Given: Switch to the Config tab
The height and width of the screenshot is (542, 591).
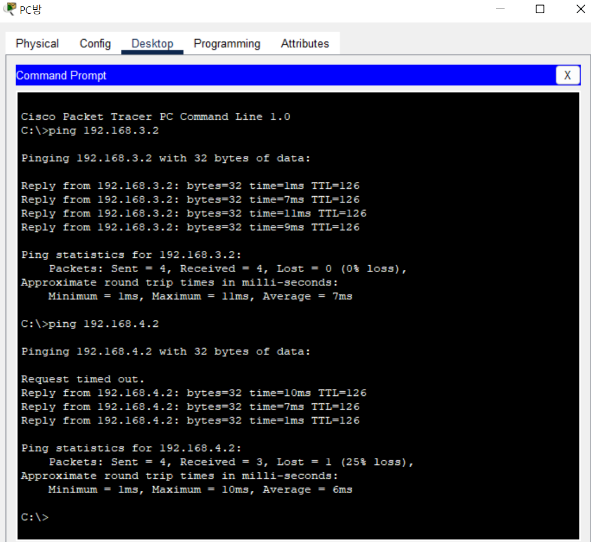Looking at the screenshot, I should coord(96,44).
